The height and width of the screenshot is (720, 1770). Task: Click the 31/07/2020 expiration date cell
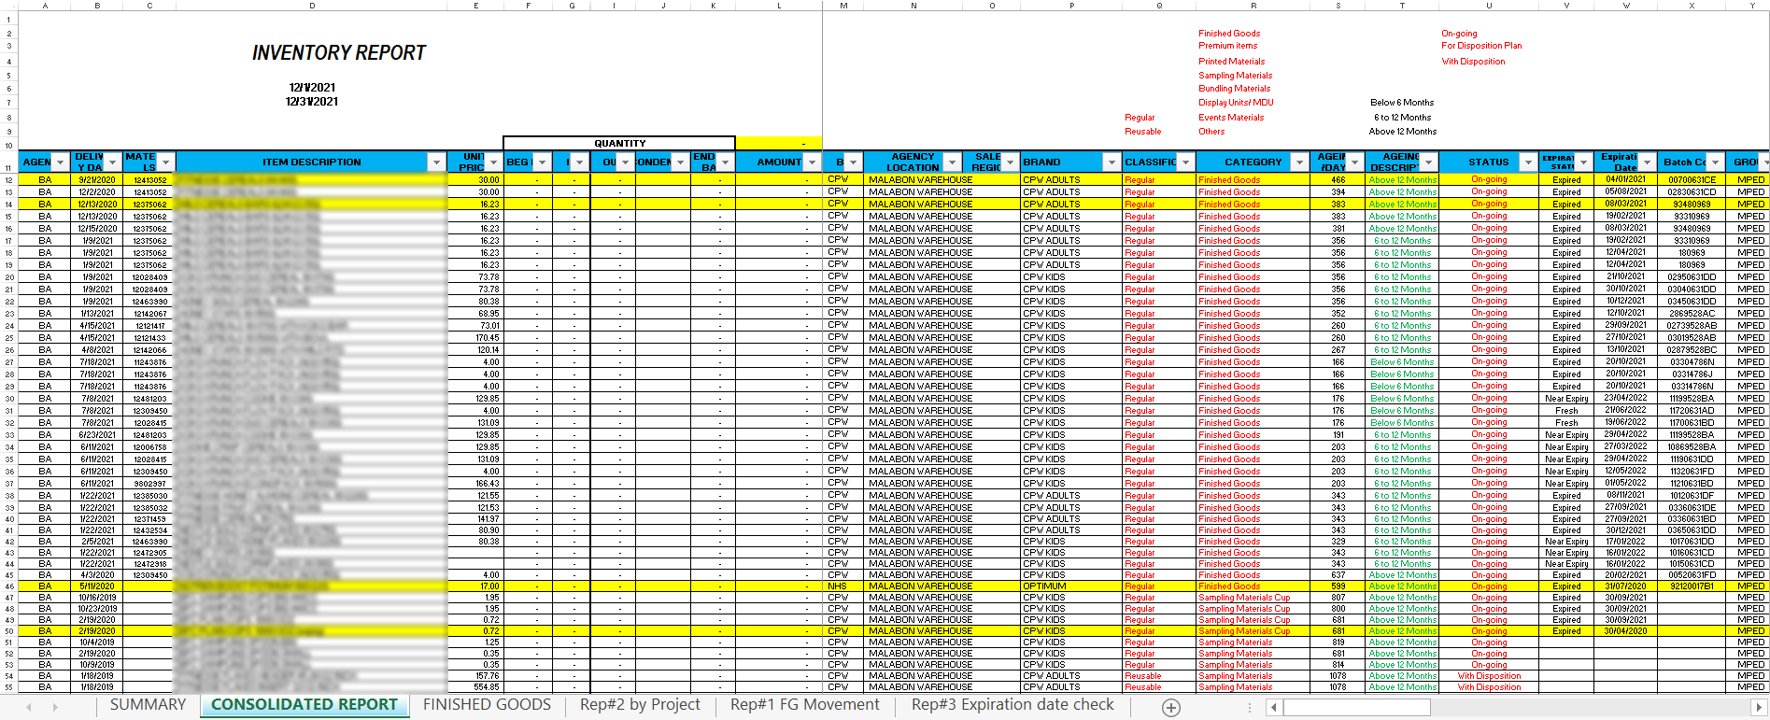tap(1625, 586)
